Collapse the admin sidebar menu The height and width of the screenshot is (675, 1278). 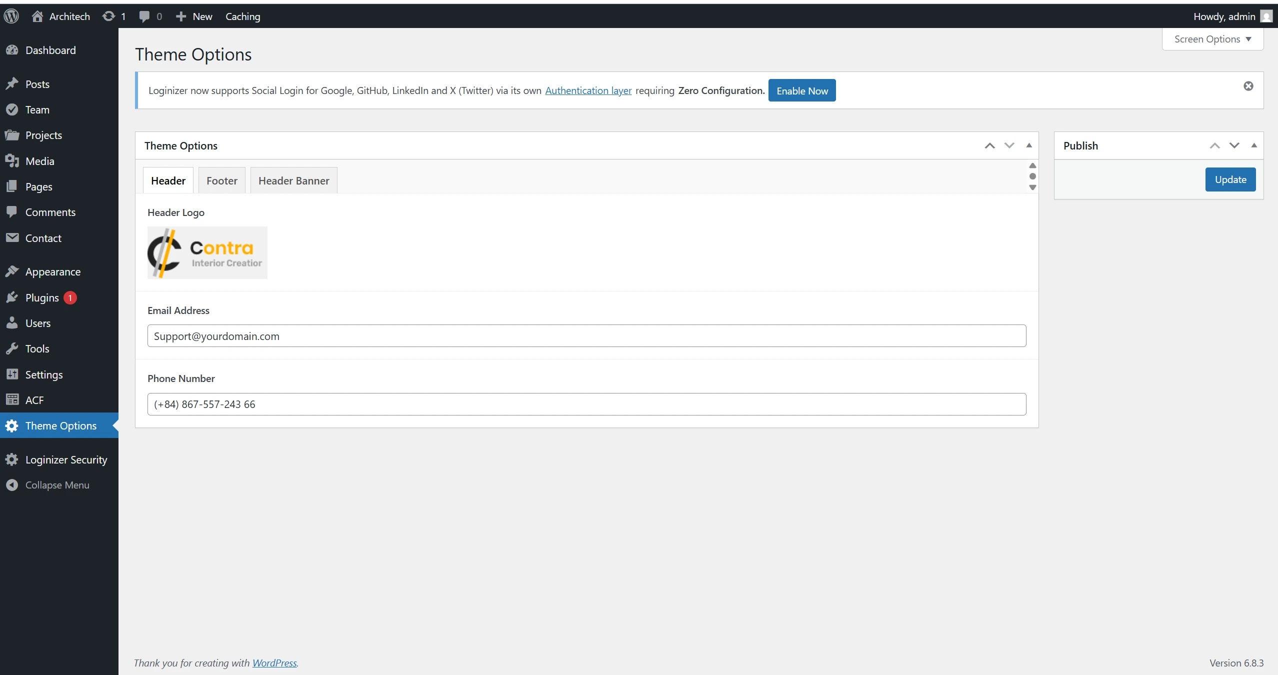tap(57, 485)
